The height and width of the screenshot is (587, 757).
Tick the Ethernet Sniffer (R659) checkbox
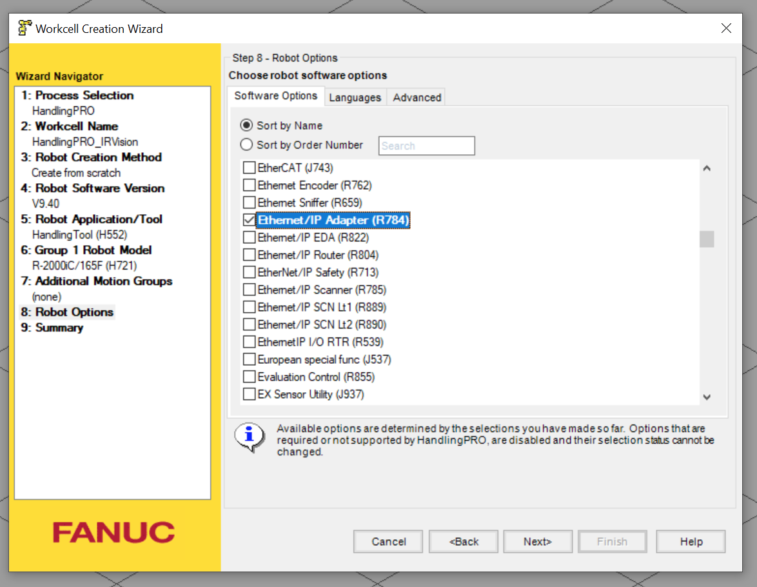[249, 203]
